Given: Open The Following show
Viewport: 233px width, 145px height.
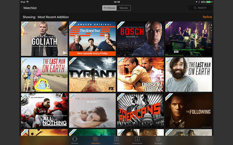Looking at the screenshot, I should tap(189, 110).
